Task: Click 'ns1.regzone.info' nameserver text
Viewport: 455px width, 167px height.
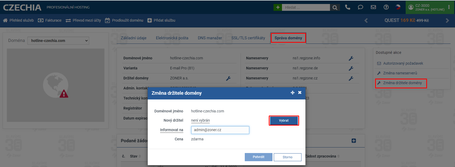Action: coord(306,58)
